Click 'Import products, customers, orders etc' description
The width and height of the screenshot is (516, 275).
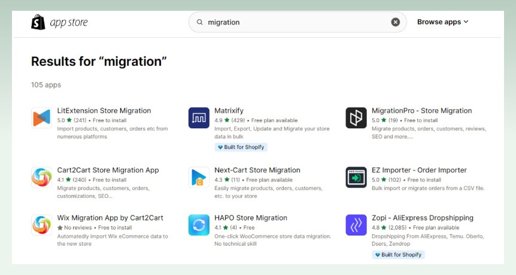[x=113, y=133]
